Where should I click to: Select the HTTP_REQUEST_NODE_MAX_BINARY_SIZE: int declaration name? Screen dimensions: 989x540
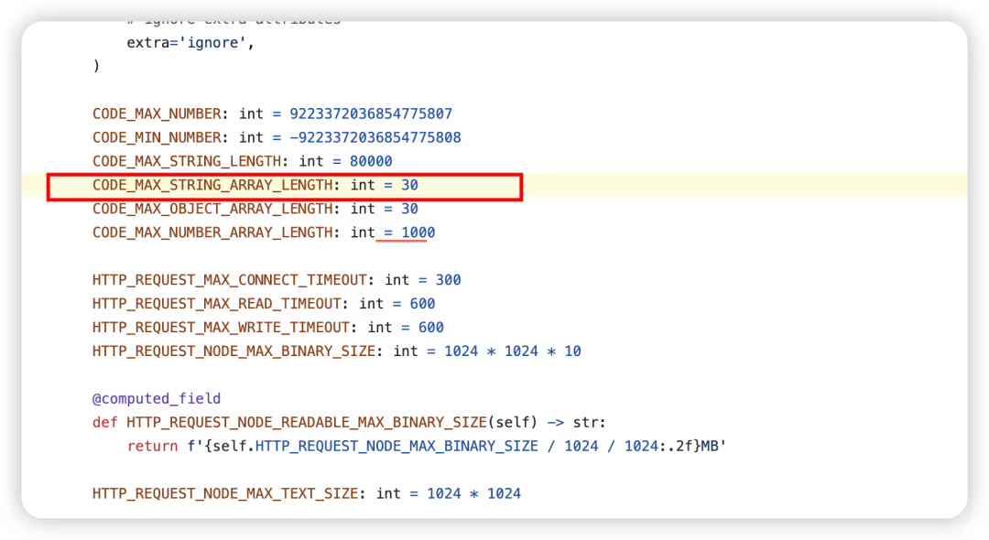click(234, 351)
